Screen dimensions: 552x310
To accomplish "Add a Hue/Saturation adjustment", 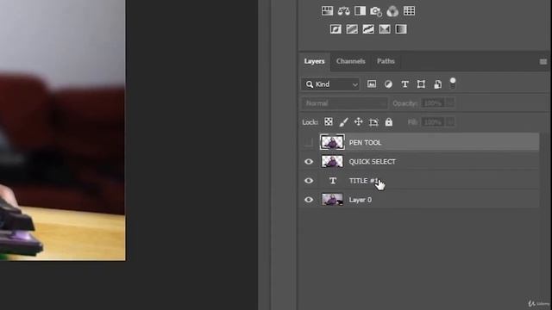I will click(x=327, y=11).
